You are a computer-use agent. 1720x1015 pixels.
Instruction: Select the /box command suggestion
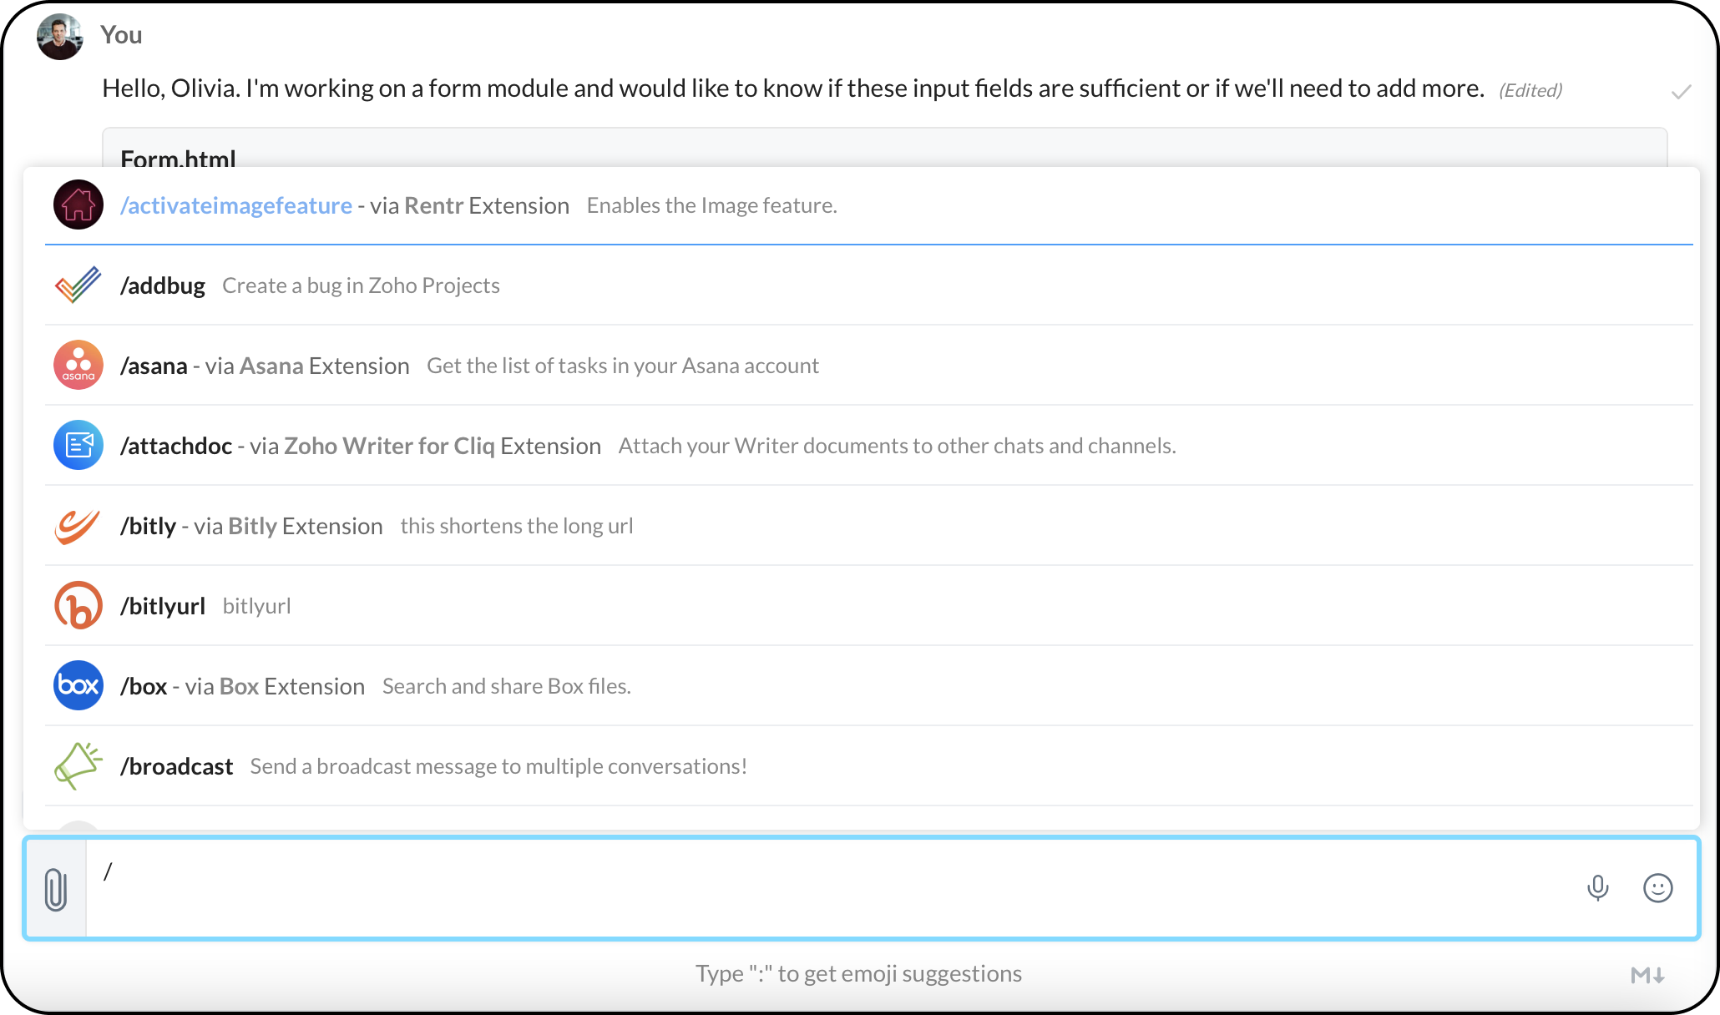tap(144, 686)
